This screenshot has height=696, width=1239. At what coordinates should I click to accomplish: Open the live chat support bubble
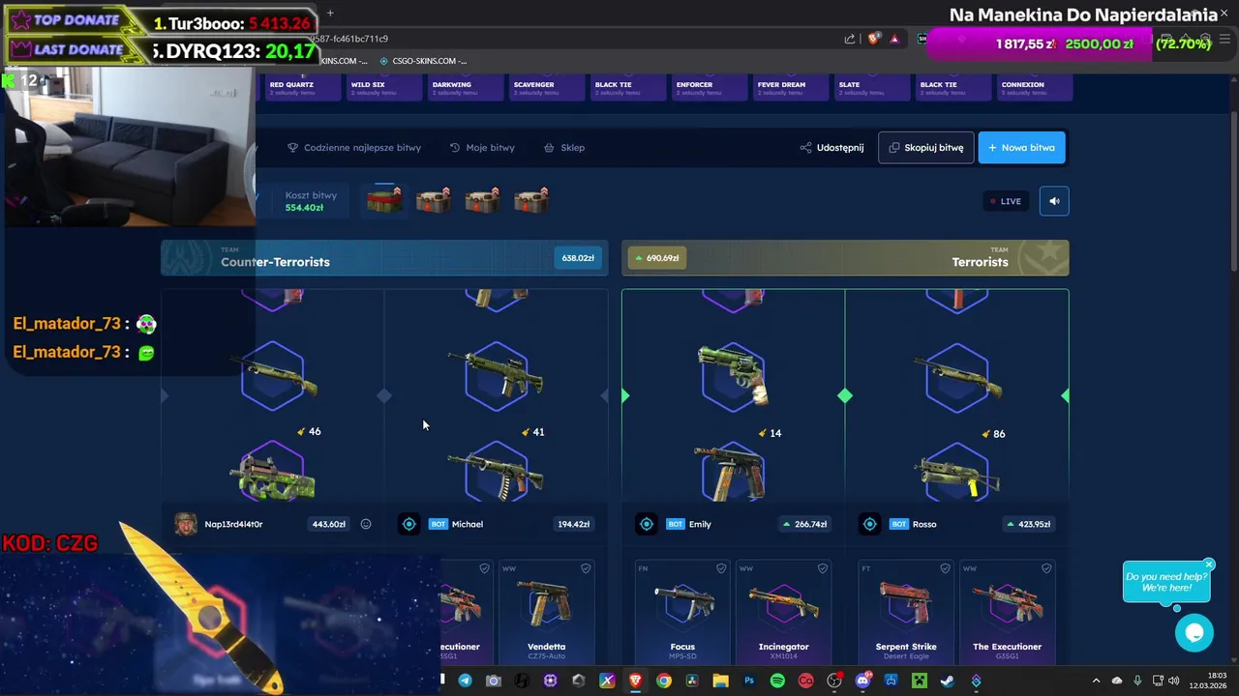[x=1194, y=633]
